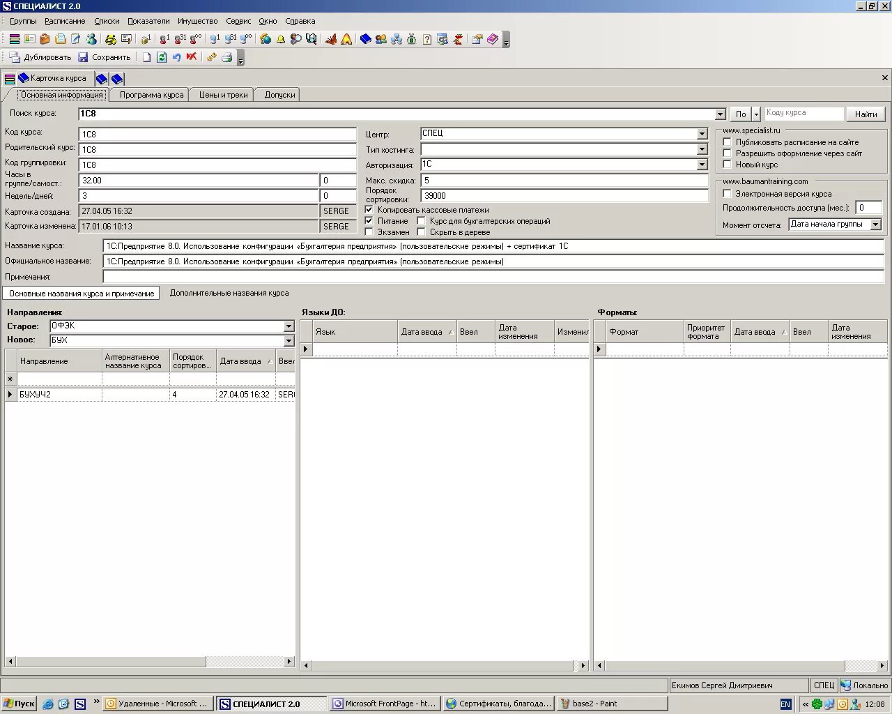Open the 'Сервис' menu
This screenshot has width=892, height=714.
238,21
